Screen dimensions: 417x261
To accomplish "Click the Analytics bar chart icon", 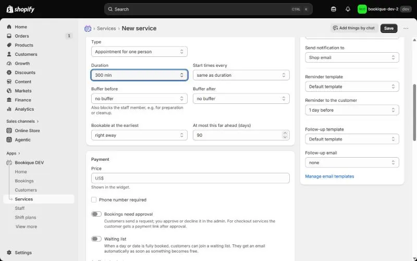I will pos(9,109).
